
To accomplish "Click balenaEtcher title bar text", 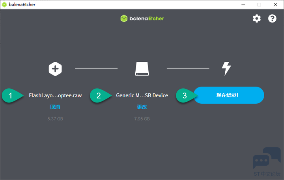I will [x=22, y=4].
